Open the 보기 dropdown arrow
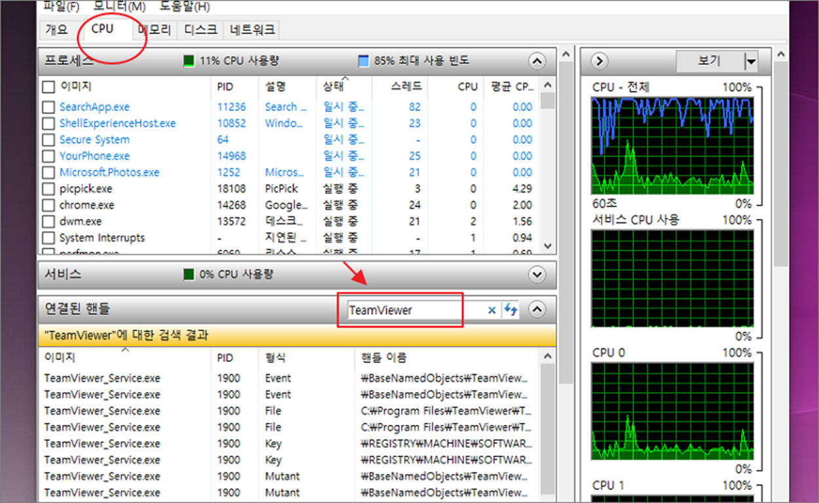The width and height of the screenshot is (819, 503). coord(751,62)
